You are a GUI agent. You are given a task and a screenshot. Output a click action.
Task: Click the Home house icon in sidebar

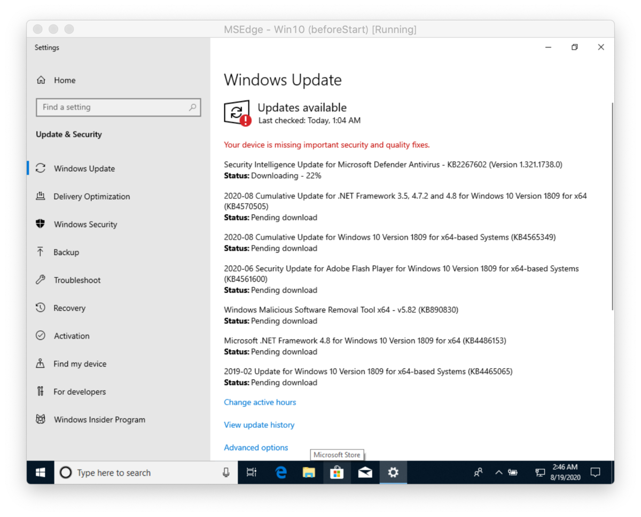(x=41, y=80)
